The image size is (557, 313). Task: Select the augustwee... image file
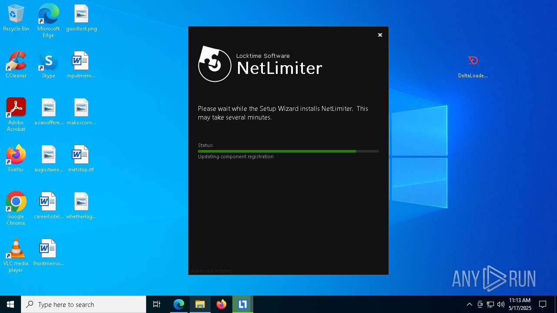coord(49,159)
